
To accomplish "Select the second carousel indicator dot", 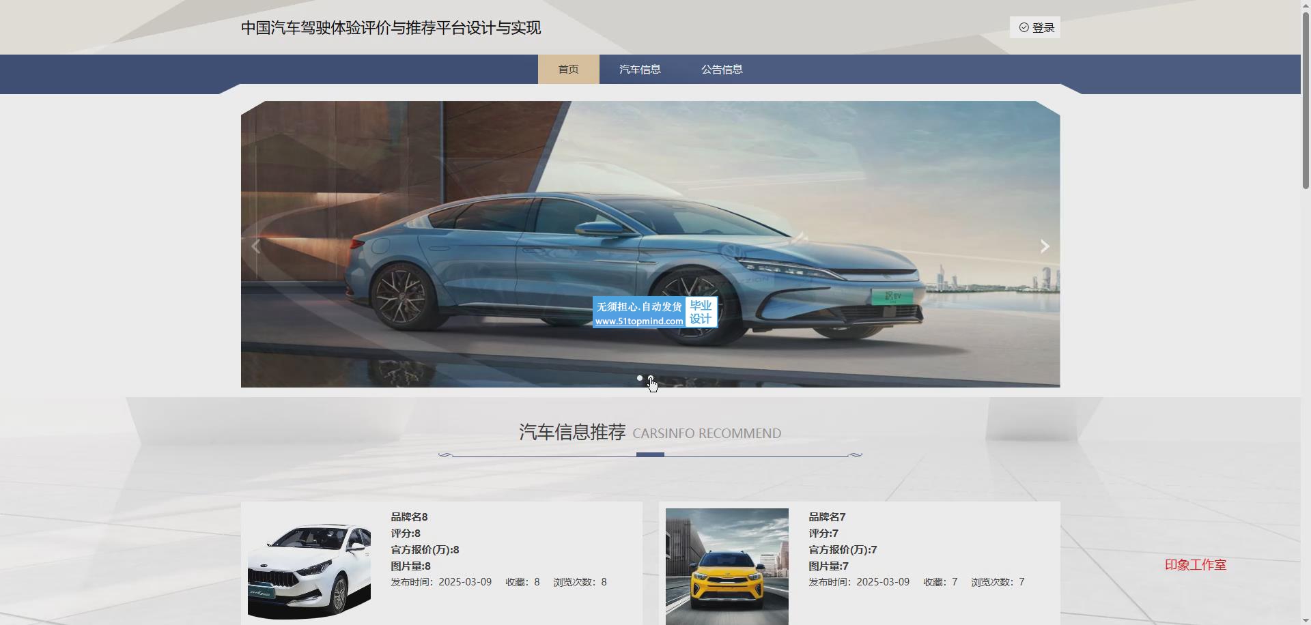I will pos(651,378).
